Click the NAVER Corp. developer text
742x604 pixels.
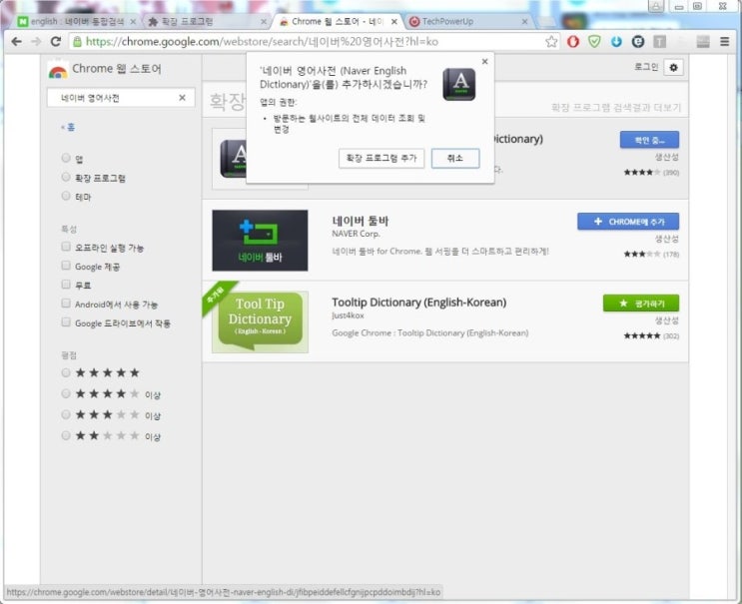tap(356, 234)
